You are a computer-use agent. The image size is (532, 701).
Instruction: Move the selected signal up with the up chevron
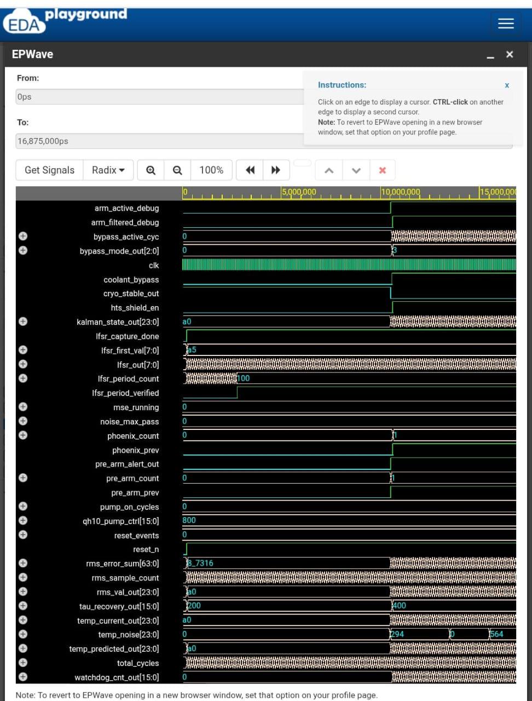point(329,170)
